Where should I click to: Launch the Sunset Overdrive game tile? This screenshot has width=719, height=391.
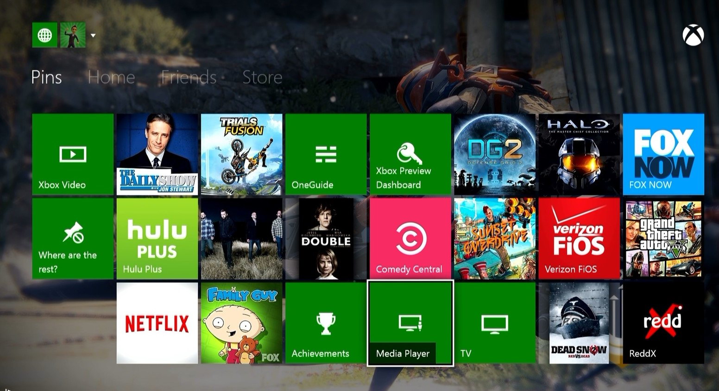(494, 239)
